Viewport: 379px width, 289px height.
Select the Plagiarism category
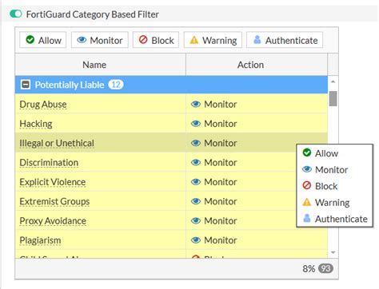(x=40, y=240)
